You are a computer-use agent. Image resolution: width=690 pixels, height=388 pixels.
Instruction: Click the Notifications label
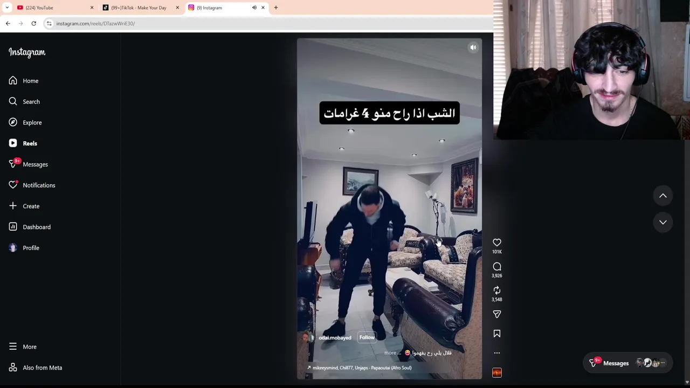point(39,185)
